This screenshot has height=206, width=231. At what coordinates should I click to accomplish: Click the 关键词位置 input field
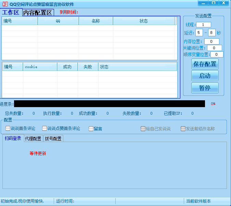pyautogui.click(x=214, y=48)
